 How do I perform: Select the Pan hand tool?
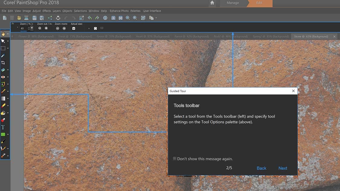click(x=3, y=34)
